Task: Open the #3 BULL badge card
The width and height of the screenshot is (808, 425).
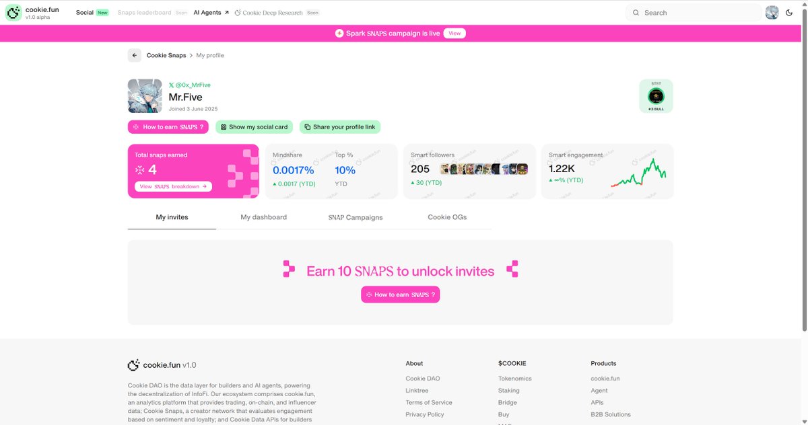Action: click(656, 96)
